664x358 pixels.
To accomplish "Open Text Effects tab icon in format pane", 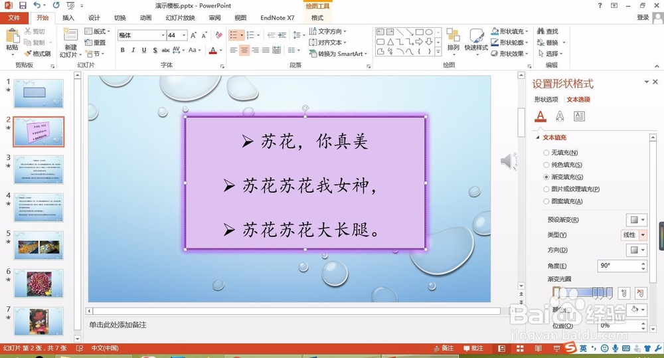I will (x=560, y=116).
